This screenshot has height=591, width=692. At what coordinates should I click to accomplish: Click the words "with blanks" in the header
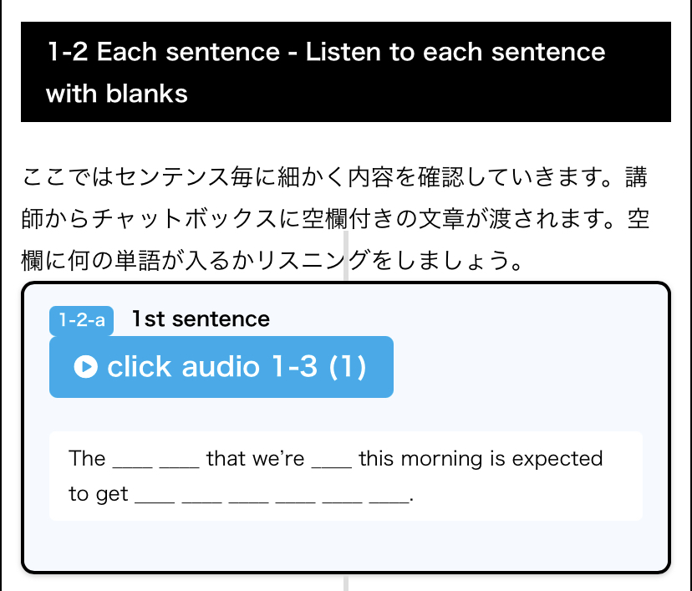coord(117,93)
